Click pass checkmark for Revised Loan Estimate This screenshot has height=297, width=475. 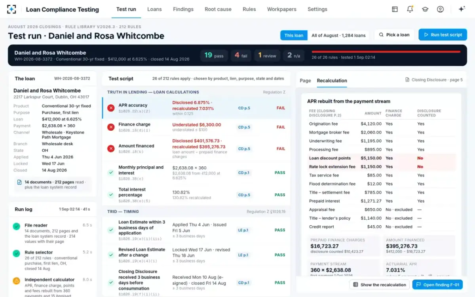(x=111, y=255)
